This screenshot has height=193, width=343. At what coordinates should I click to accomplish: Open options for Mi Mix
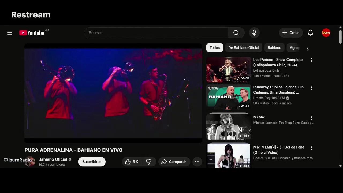tap(312, 118)
